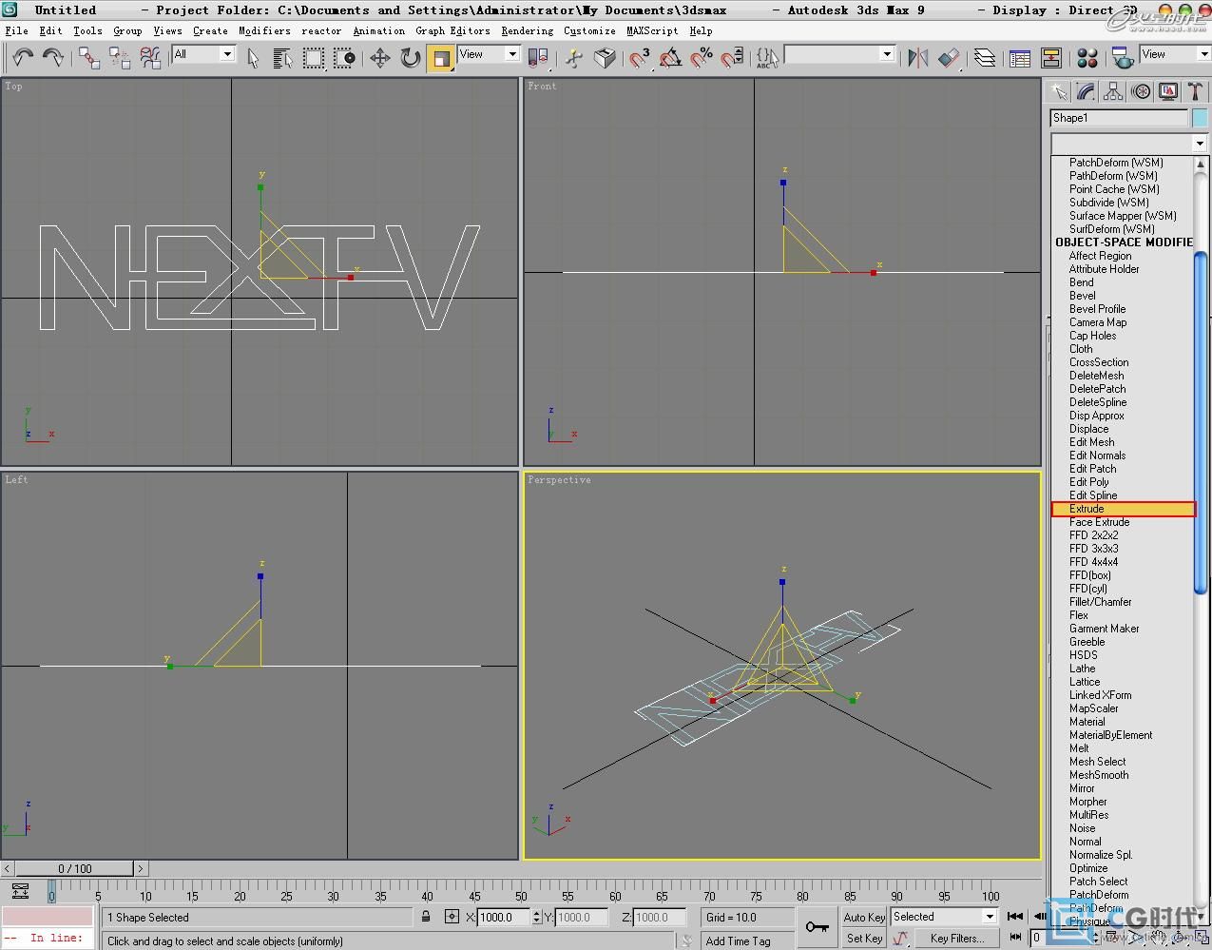Screen dimensions: 1212x950
Task: Click the Rectangular Selection Region icon
Action: point(314,58)
